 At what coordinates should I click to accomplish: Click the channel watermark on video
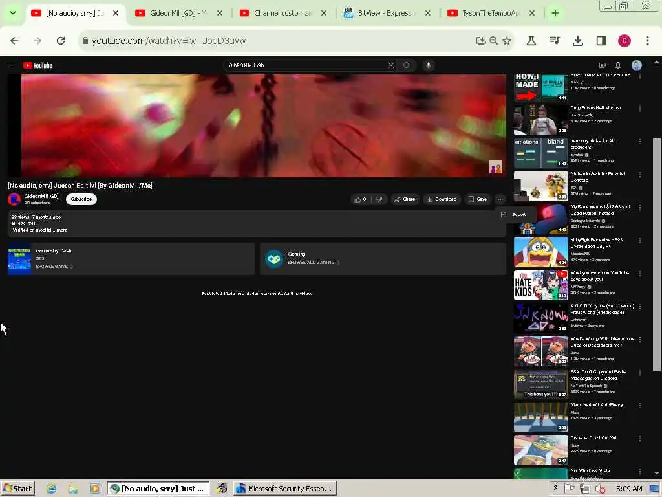496,167
